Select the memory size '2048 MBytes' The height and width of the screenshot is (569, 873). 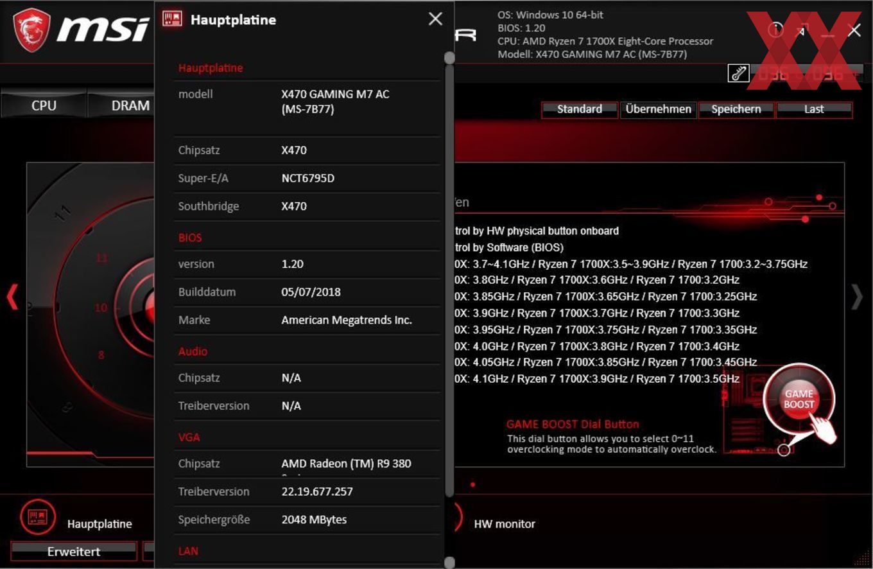coord(314,520)
